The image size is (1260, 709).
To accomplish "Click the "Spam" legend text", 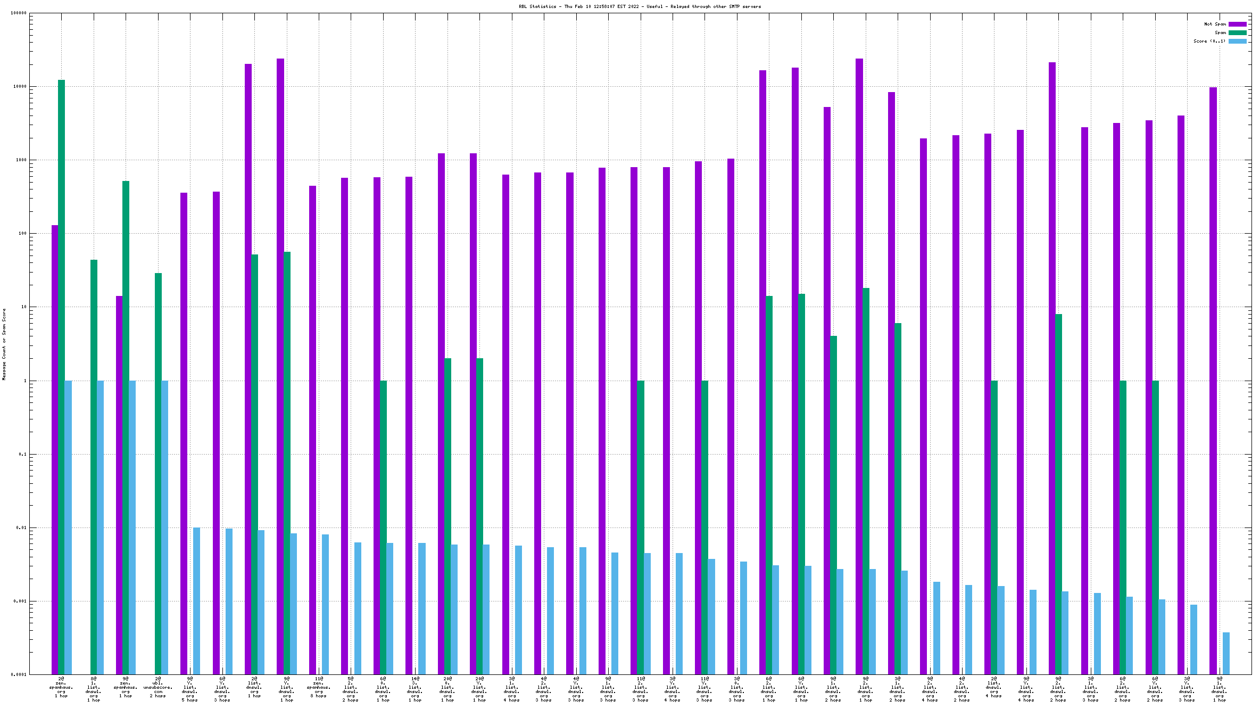I will (1220, 32).
